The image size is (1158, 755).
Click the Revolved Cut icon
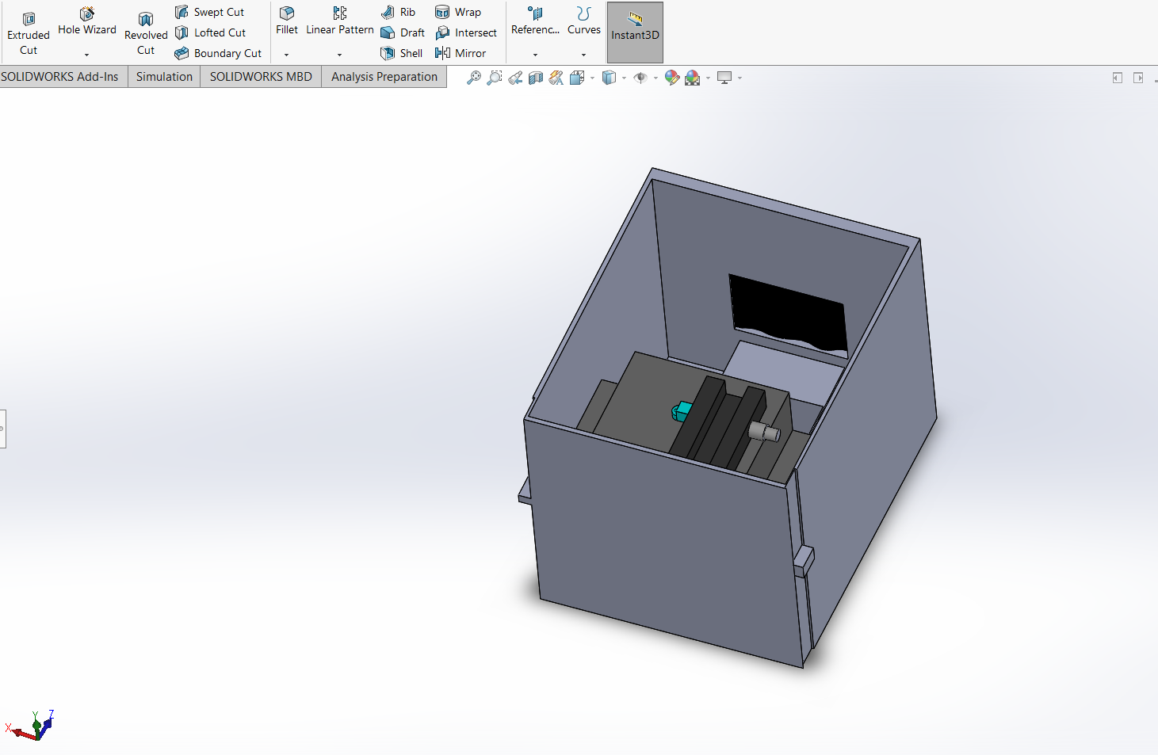point(146,33)
